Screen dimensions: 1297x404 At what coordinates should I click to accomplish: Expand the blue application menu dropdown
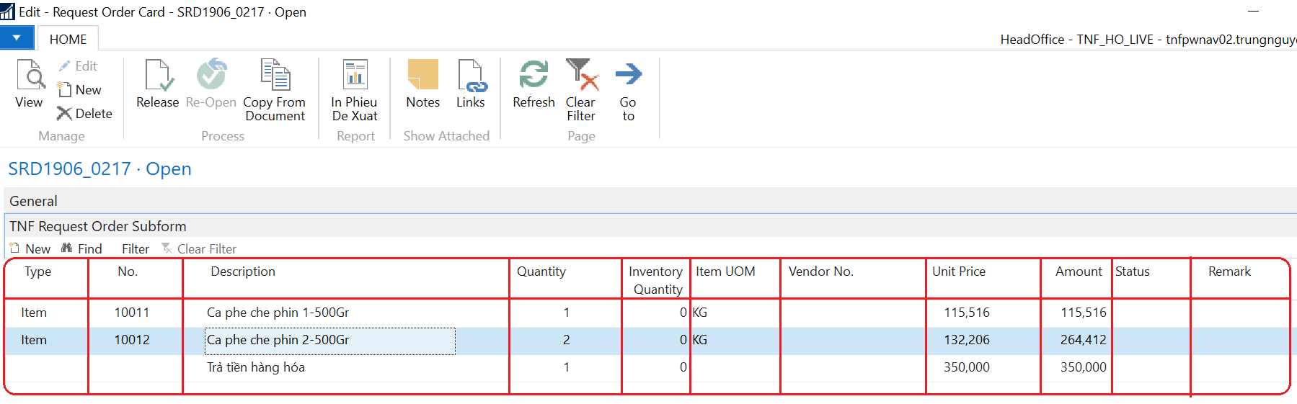[17, 38]
